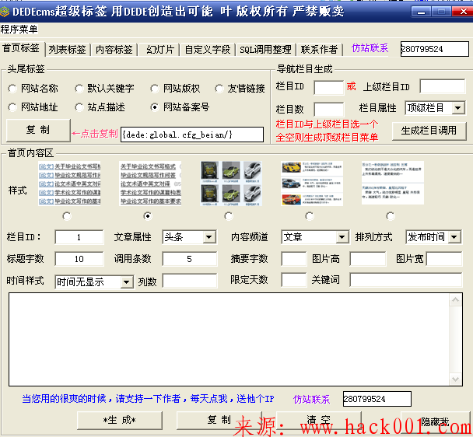This screenshot has height=437, width=473.
Task: Click the 清空 button
Action: [x=318, y=420]
